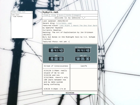
Task: Click 'by Gwenifer Raymond' text
Action: pos(53,28)
